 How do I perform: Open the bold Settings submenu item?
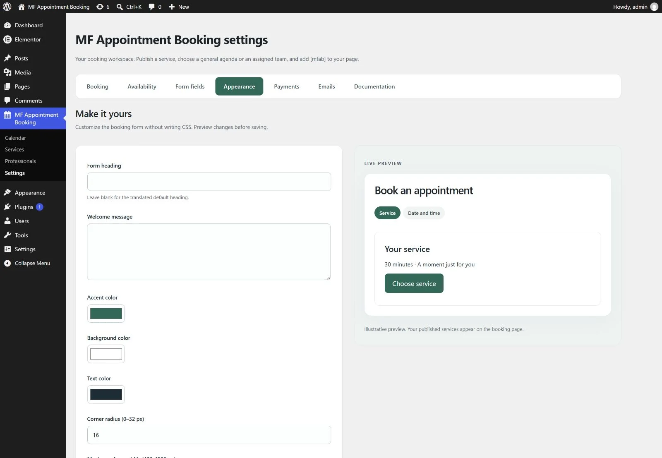click(x=15, y=173)
